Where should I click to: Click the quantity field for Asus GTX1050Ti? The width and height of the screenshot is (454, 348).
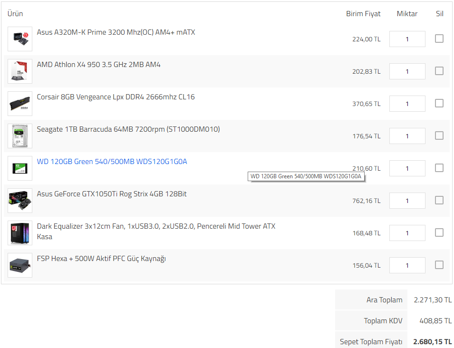click(x=407, y=201)
